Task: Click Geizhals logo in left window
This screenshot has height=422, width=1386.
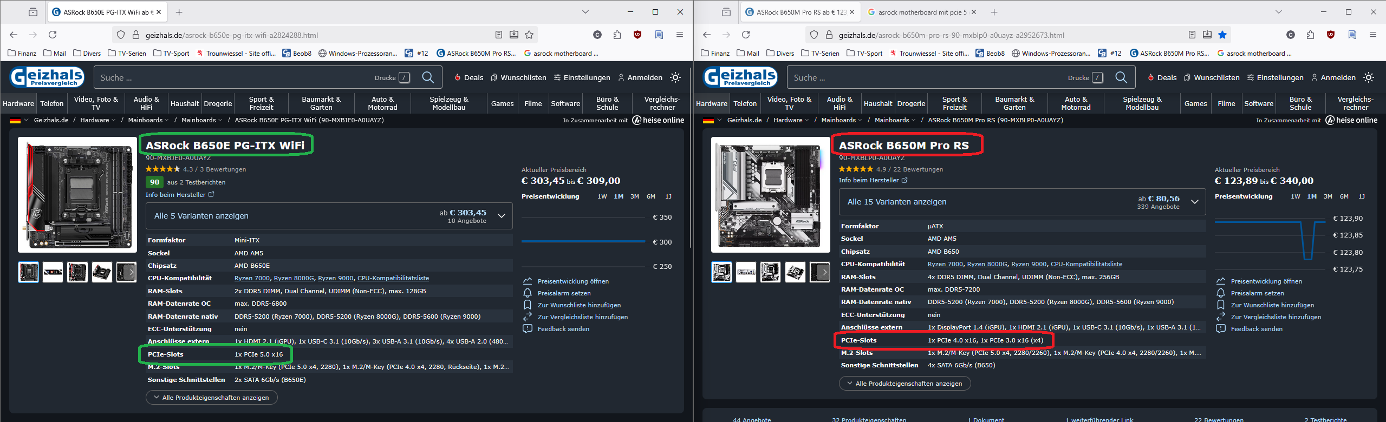Action: (47, 77)
